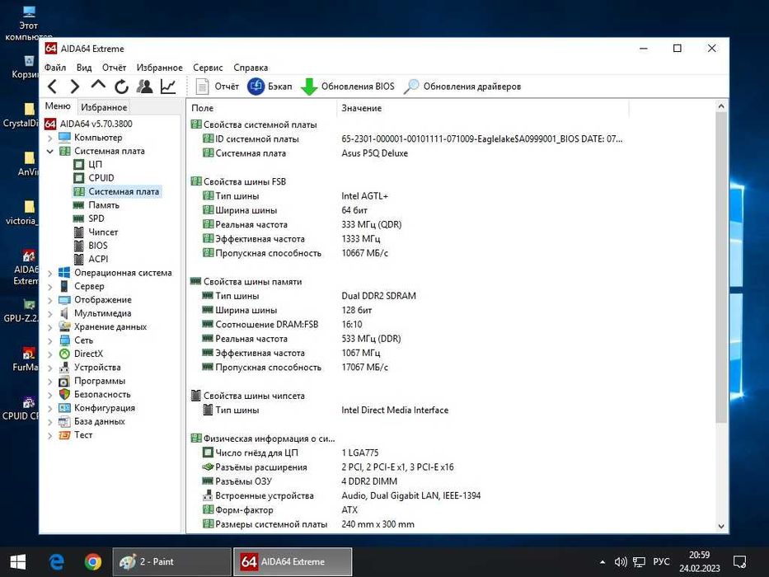The image size is (769, 577).
Task: Select the ACPI tree item
Action: pyautogui.click(x=91, y=259)
